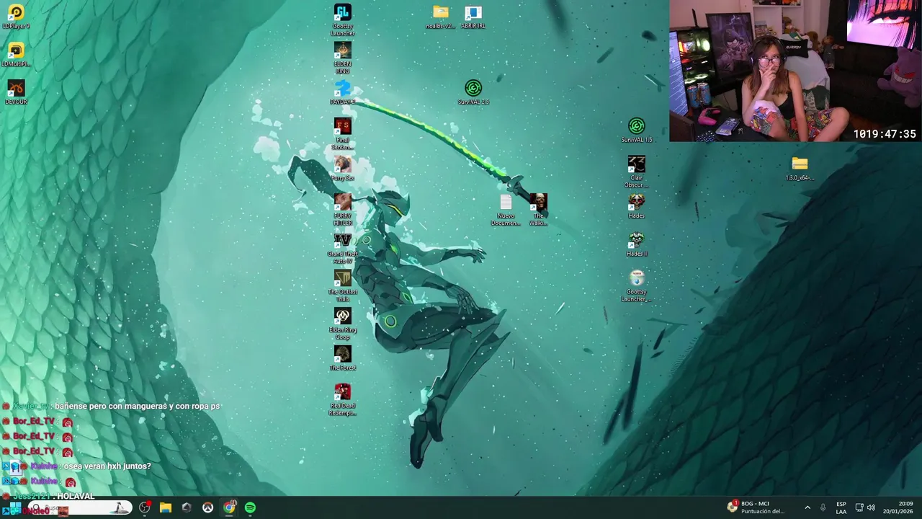This screenshot has height=519, width=922.
Task: Select The Forest desktop icon
Action: [342, 359]
